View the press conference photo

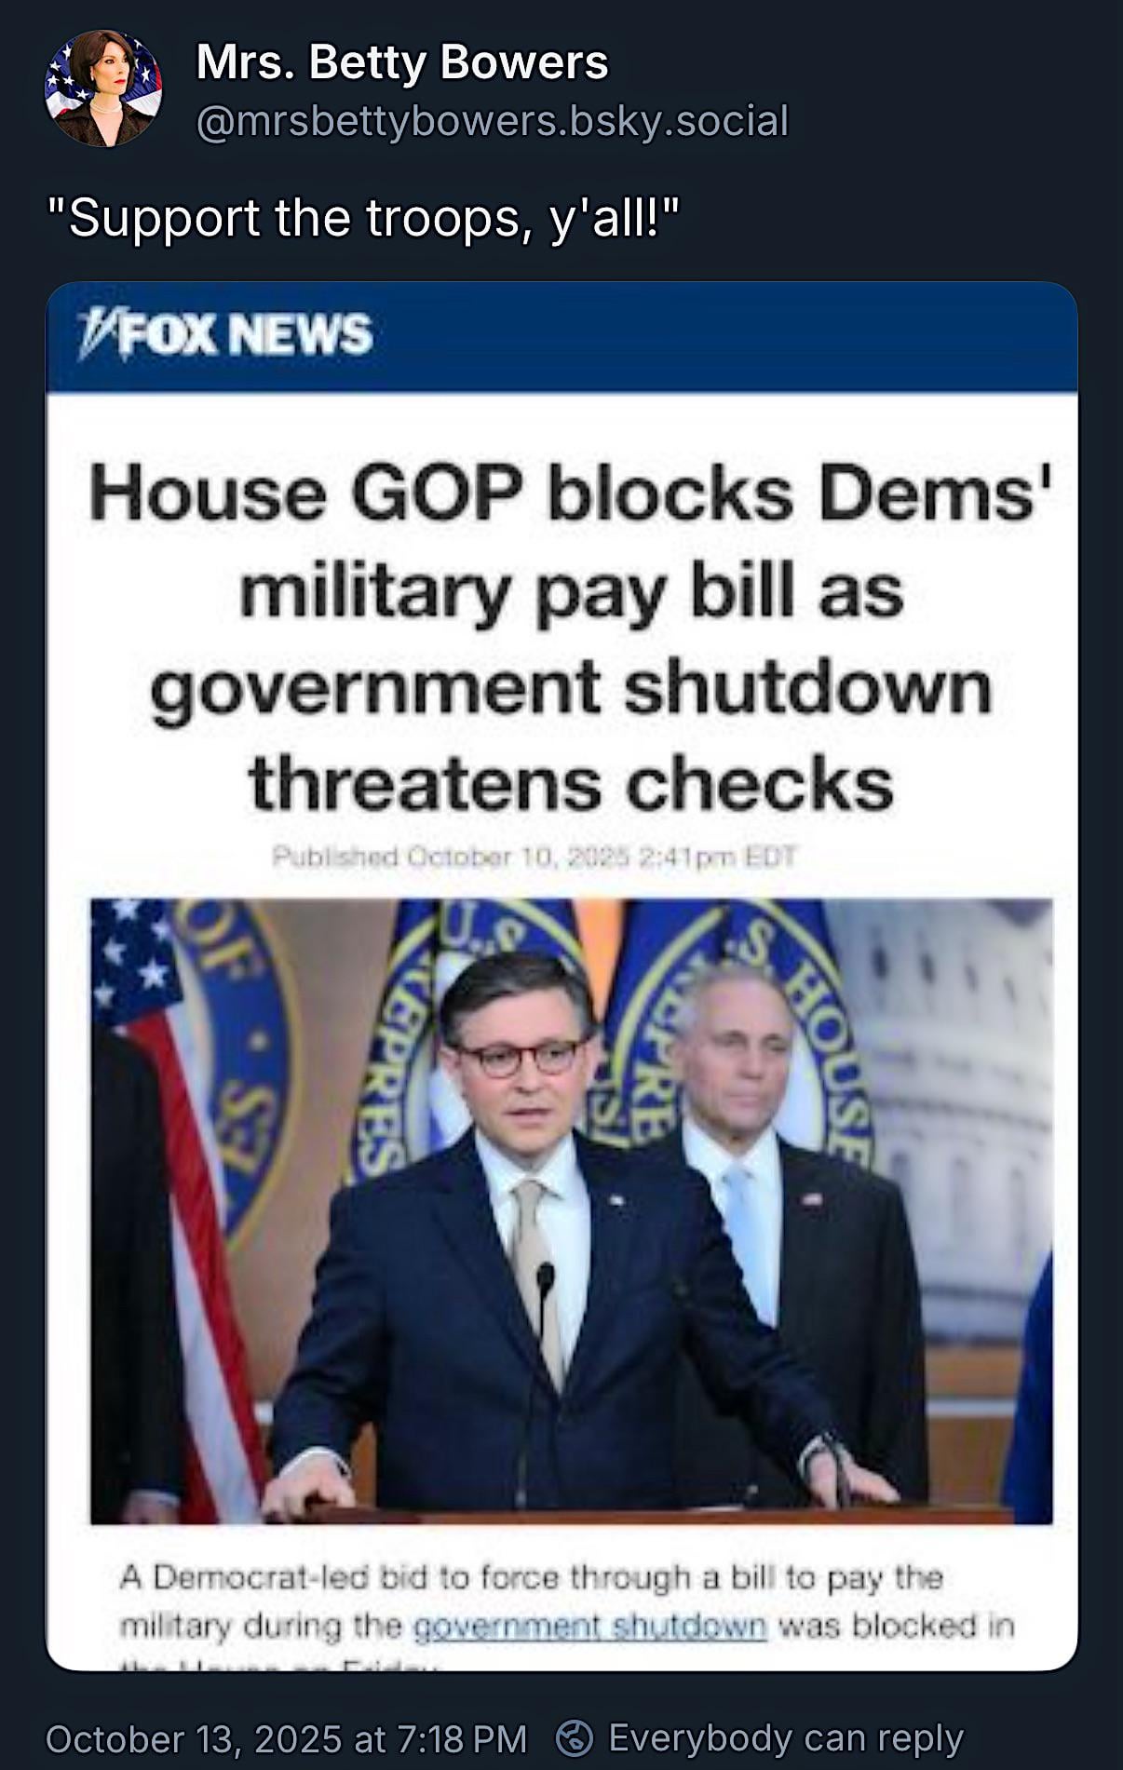point(571,1210)
